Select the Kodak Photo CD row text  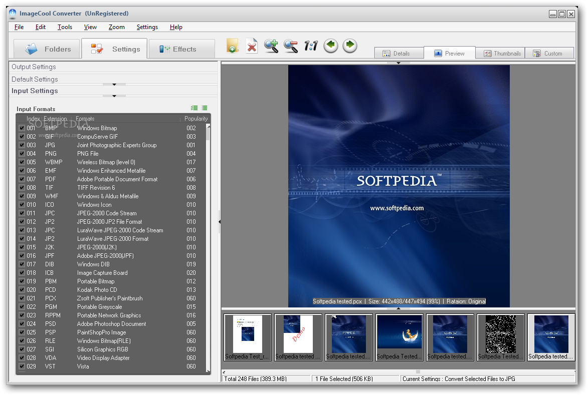tap(97, 289)
